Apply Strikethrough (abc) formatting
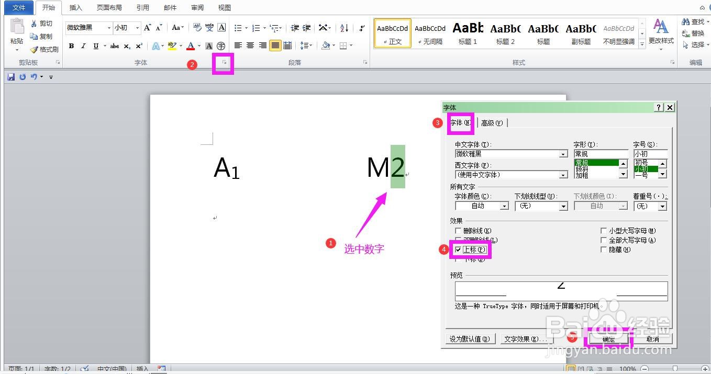 point(114,46)
